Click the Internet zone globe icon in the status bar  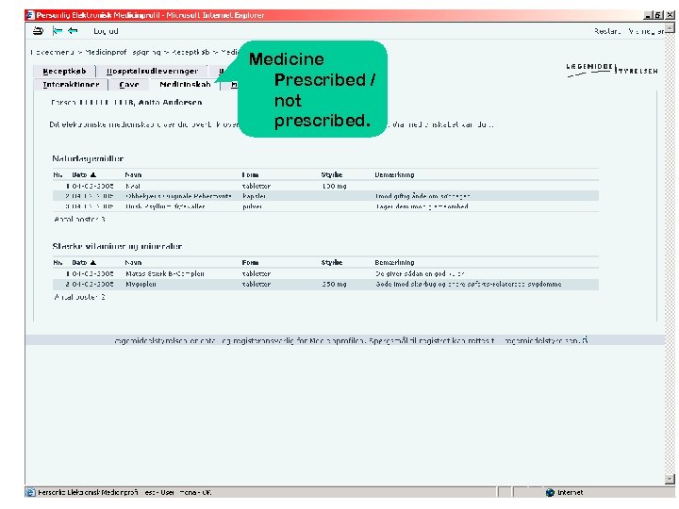click(x=550, y=493)
